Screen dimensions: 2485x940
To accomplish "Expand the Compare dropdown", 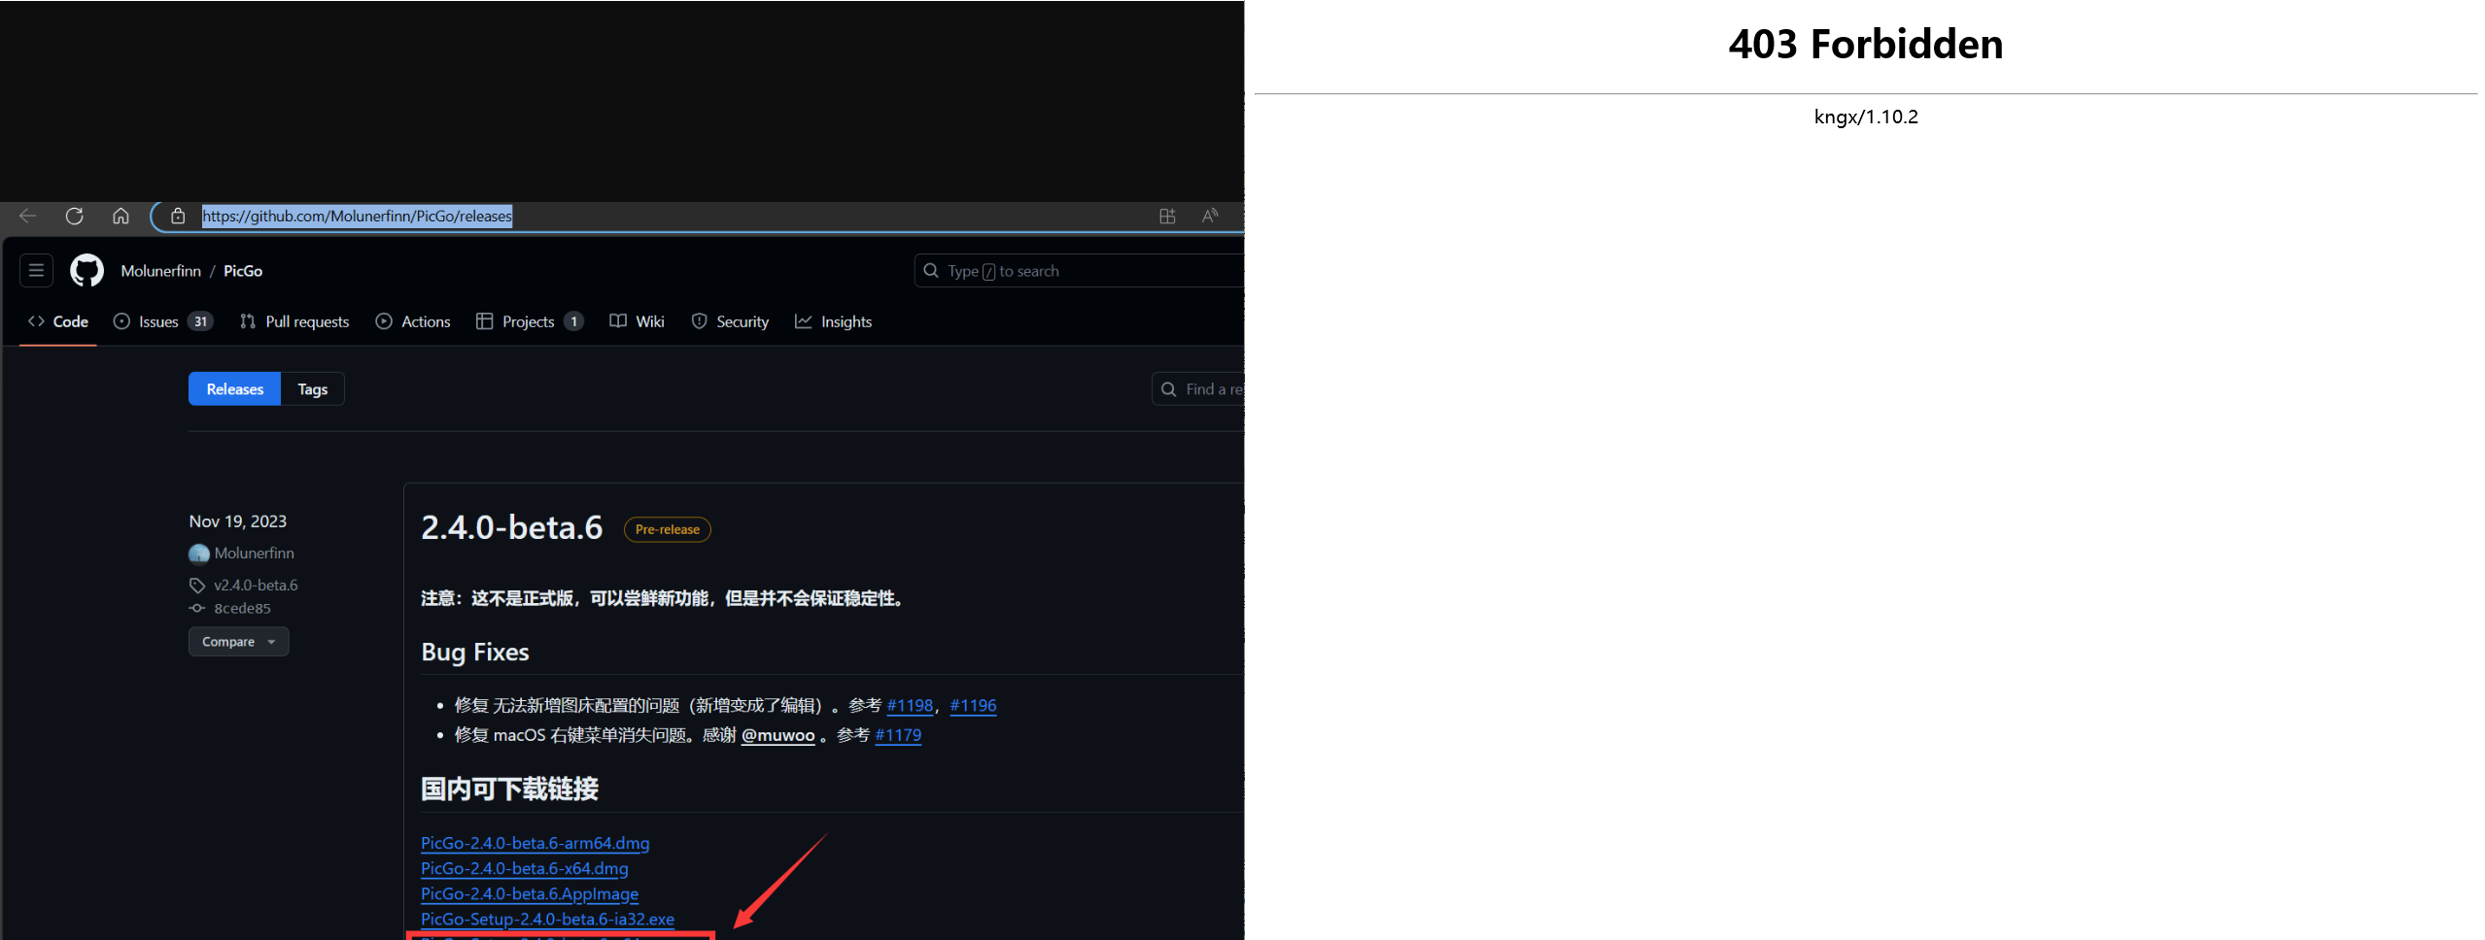I will (x=239, y=642).
